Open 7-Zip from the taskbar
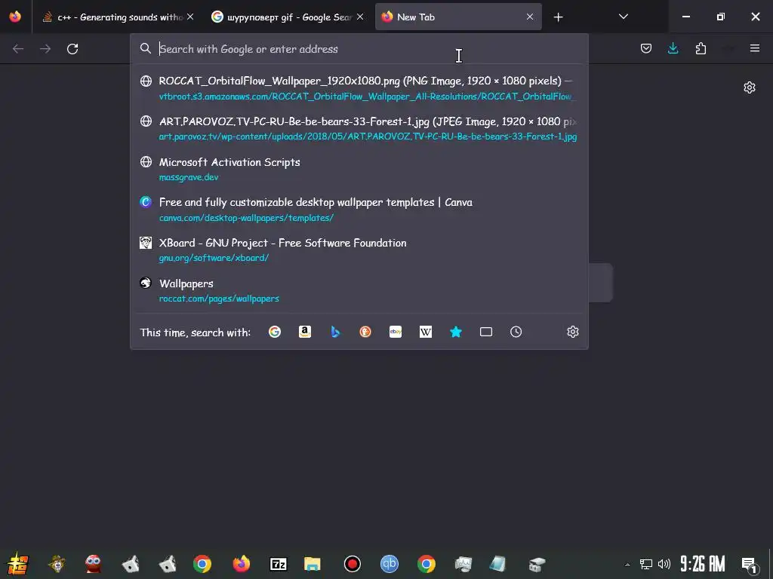The image size is (773, 579). point(278,564)
